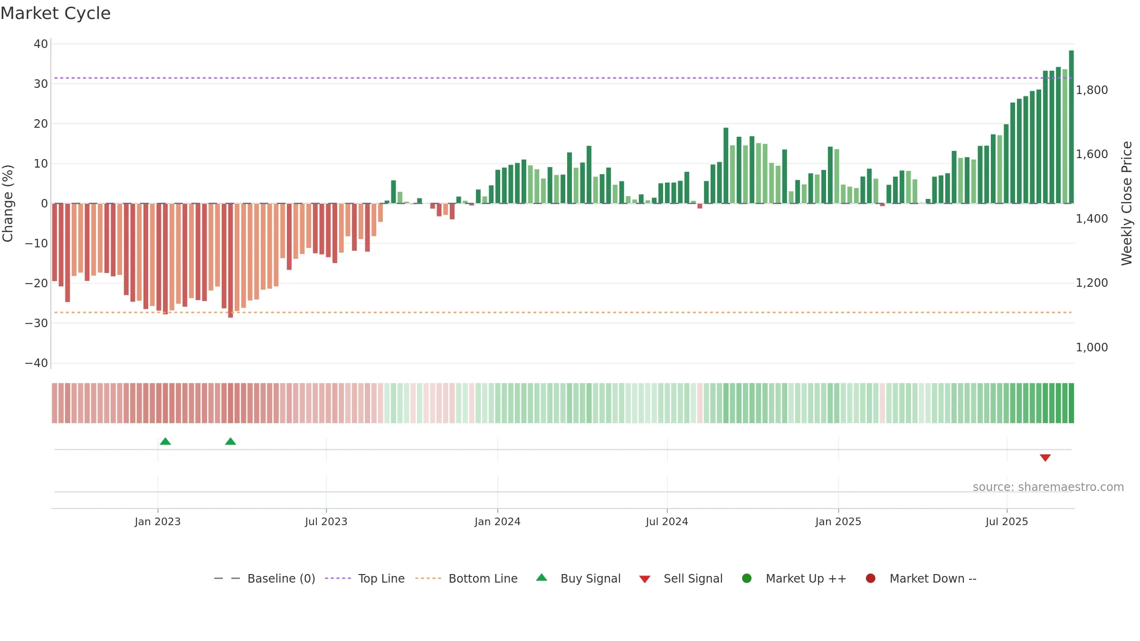The width and height of the screenshot is (1140, 641).
Task: Click the Weekly Close Price axis title
Action: [x=1127, y=203]
